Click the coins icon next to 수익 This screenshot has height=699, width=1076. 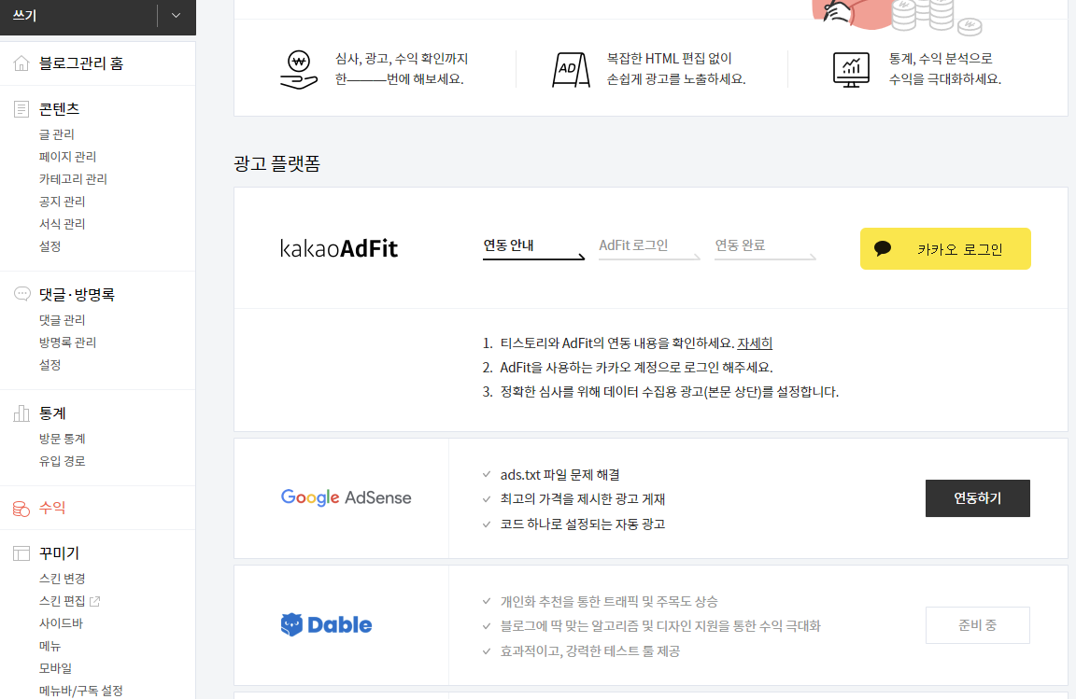(x=21, y=509)
